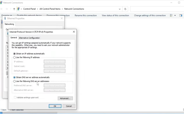Screen dimensions: 184x114
Task: Go up one folder level arrow
Action: (x=14, y=9)
